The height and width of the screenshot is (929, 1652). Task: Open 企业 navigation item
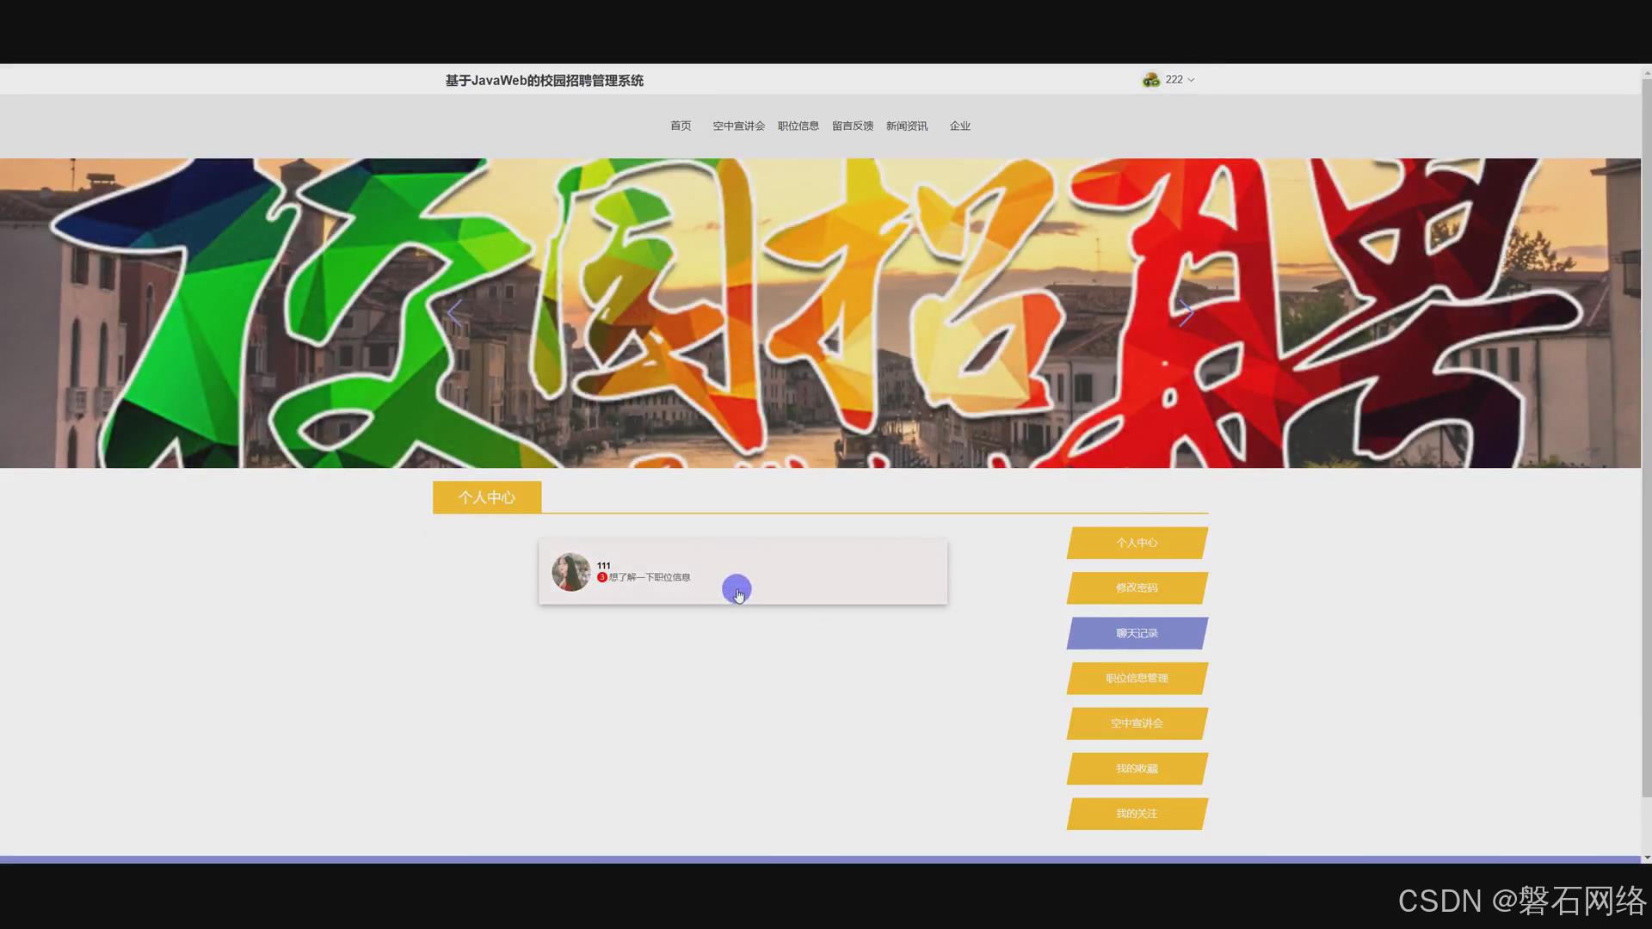point(959,126)
